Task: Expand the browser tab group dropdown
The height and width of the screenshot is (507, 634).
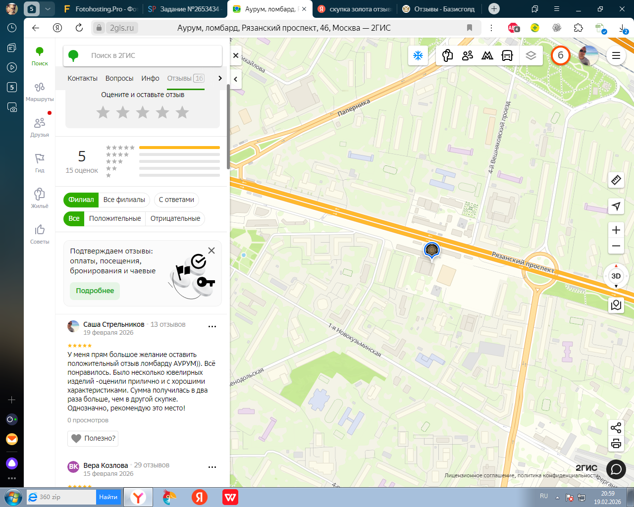Action: [48, 9]
